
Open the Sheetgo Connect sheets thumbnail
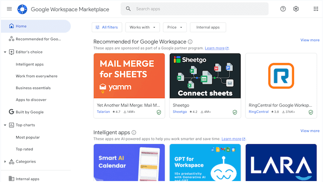pyautogui.click(x=205, y=76)
